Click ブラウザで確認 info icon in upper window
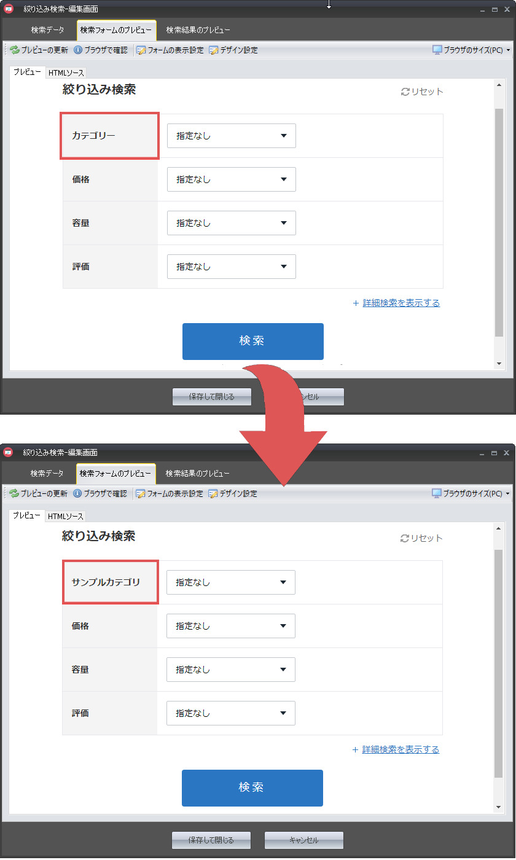The height and width of the screenshot is (860, 516). [78, 50]
